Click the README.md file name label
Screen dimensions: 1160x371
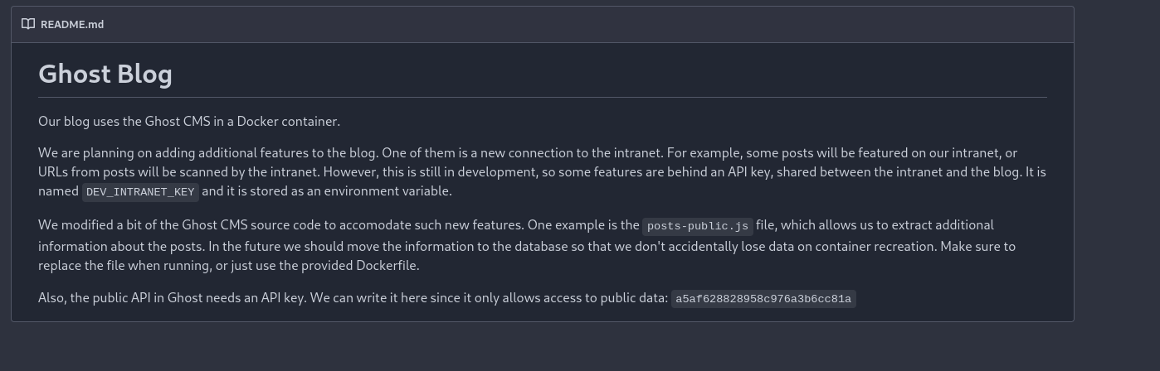[x=72, y=24]
